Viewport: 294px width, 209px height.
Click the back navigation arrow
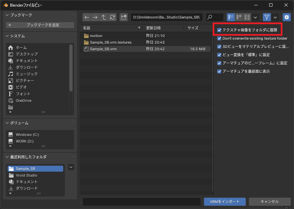pos(87,17)
